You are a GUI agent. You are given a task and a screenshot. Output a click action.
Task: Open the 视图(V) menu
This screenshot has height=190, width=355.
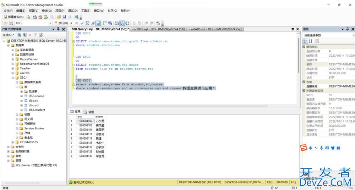(33, 11)
